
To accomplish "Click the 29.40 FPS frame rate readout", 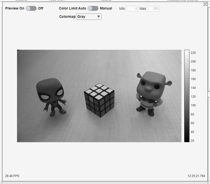I will click(12, 176).
